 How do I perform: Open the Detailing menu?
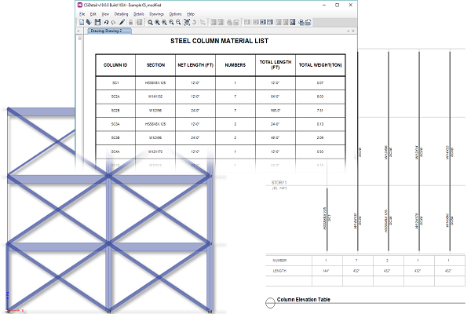(x=121, y=14)
